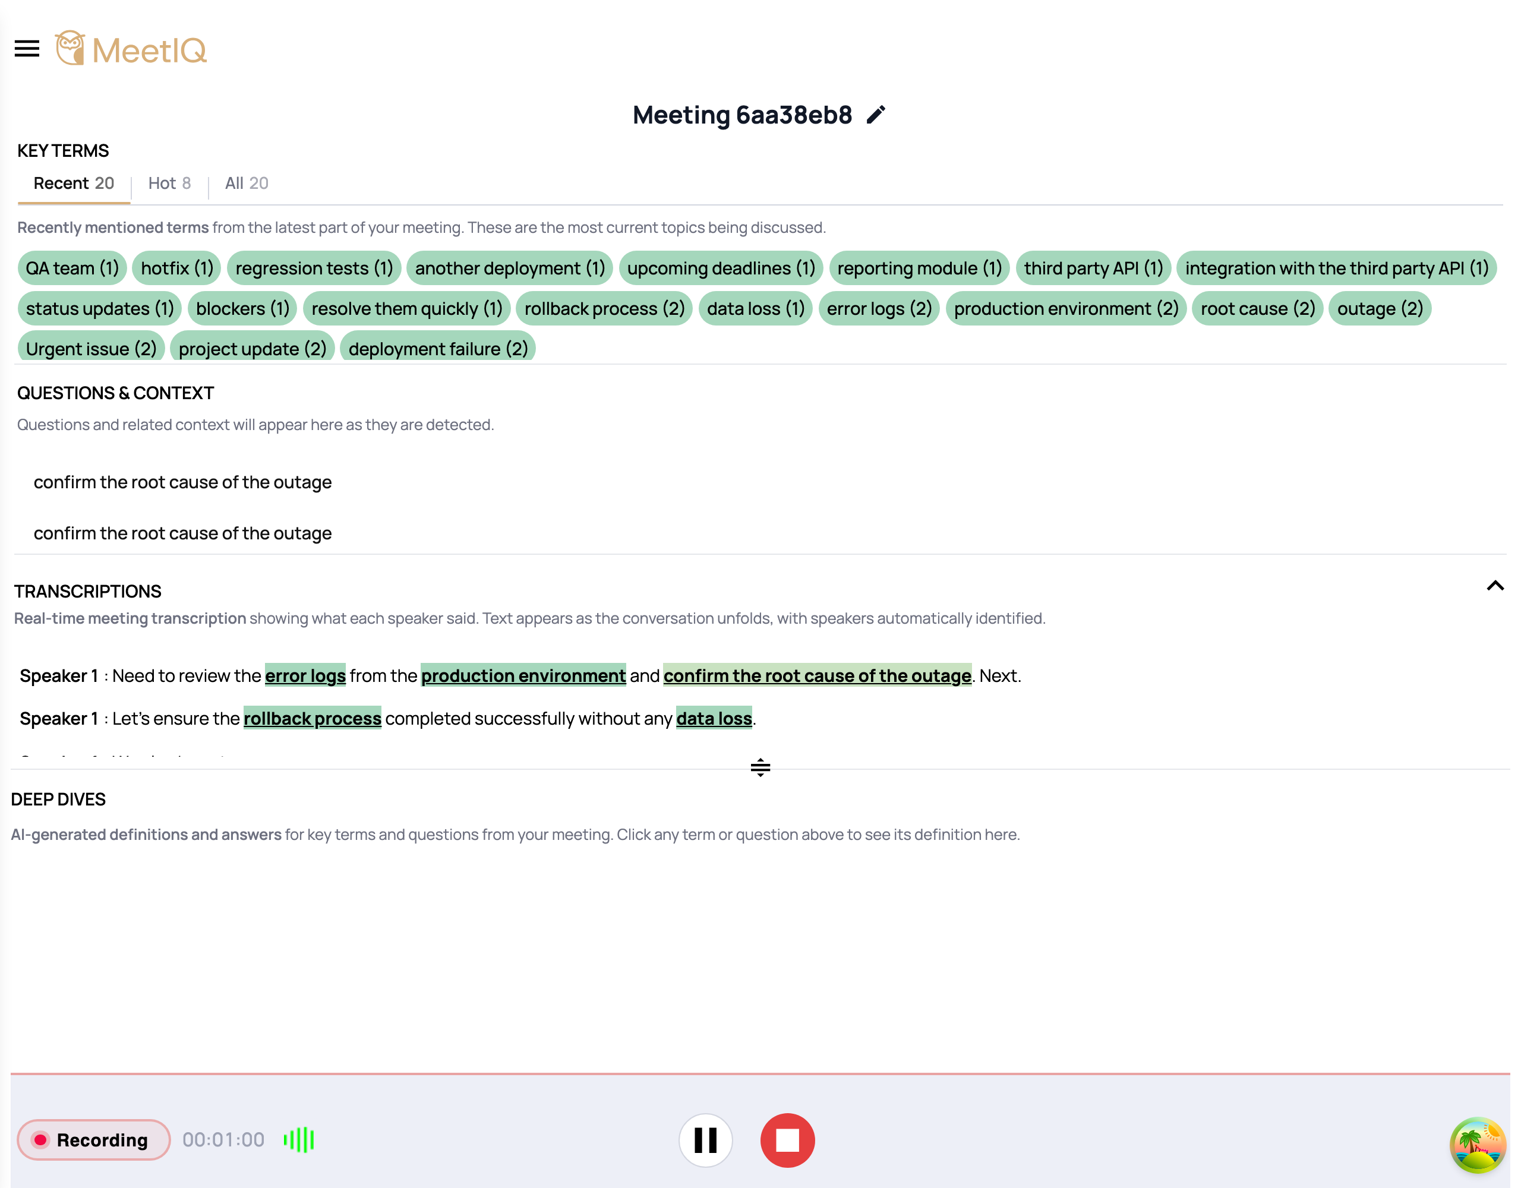
Task: Select the status updates term chip
Action: click(100, 308)
